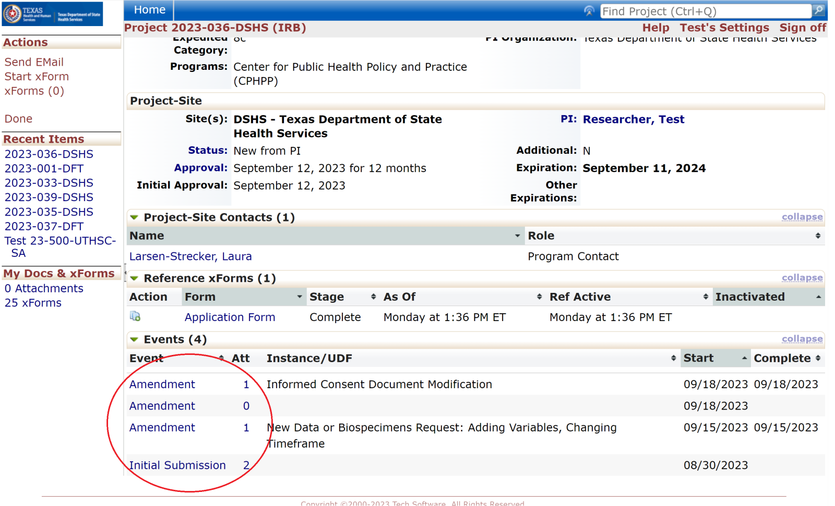835x506 pixels.
Task: Open the Form column filter dropdown
Action: click(300, 297)
